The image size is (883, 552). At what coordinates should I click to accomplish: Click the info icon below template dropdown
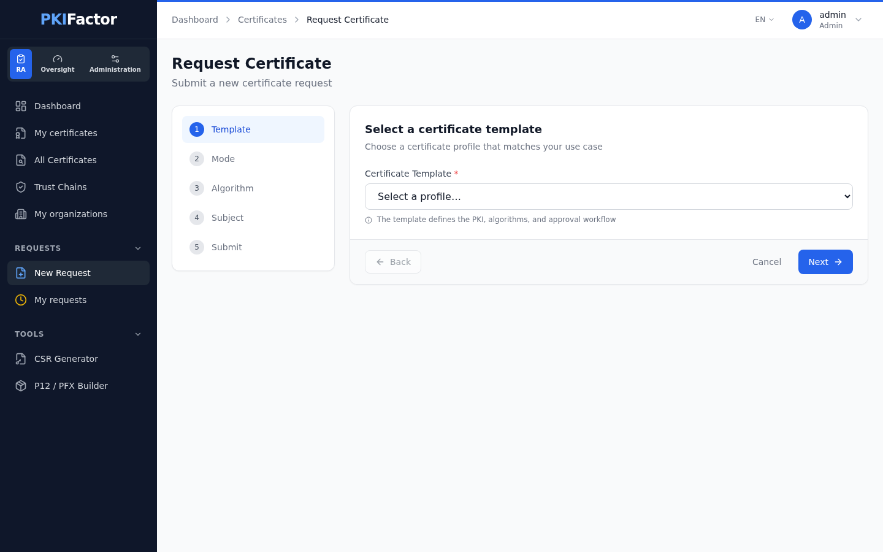(x=369, y=220)
